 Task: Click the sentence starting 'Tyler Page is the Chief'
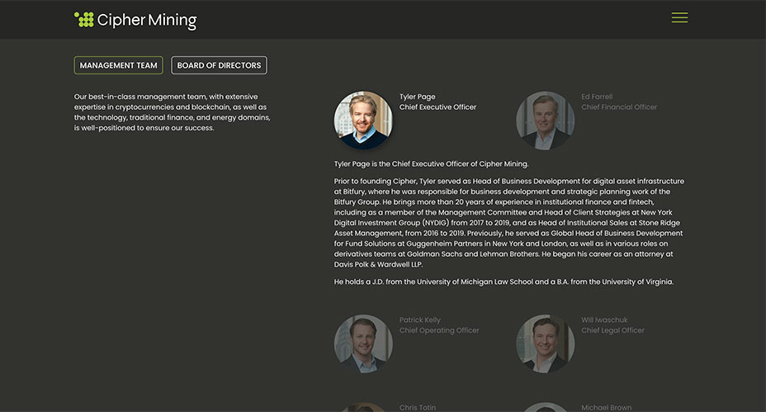click(x=431, y=163)
